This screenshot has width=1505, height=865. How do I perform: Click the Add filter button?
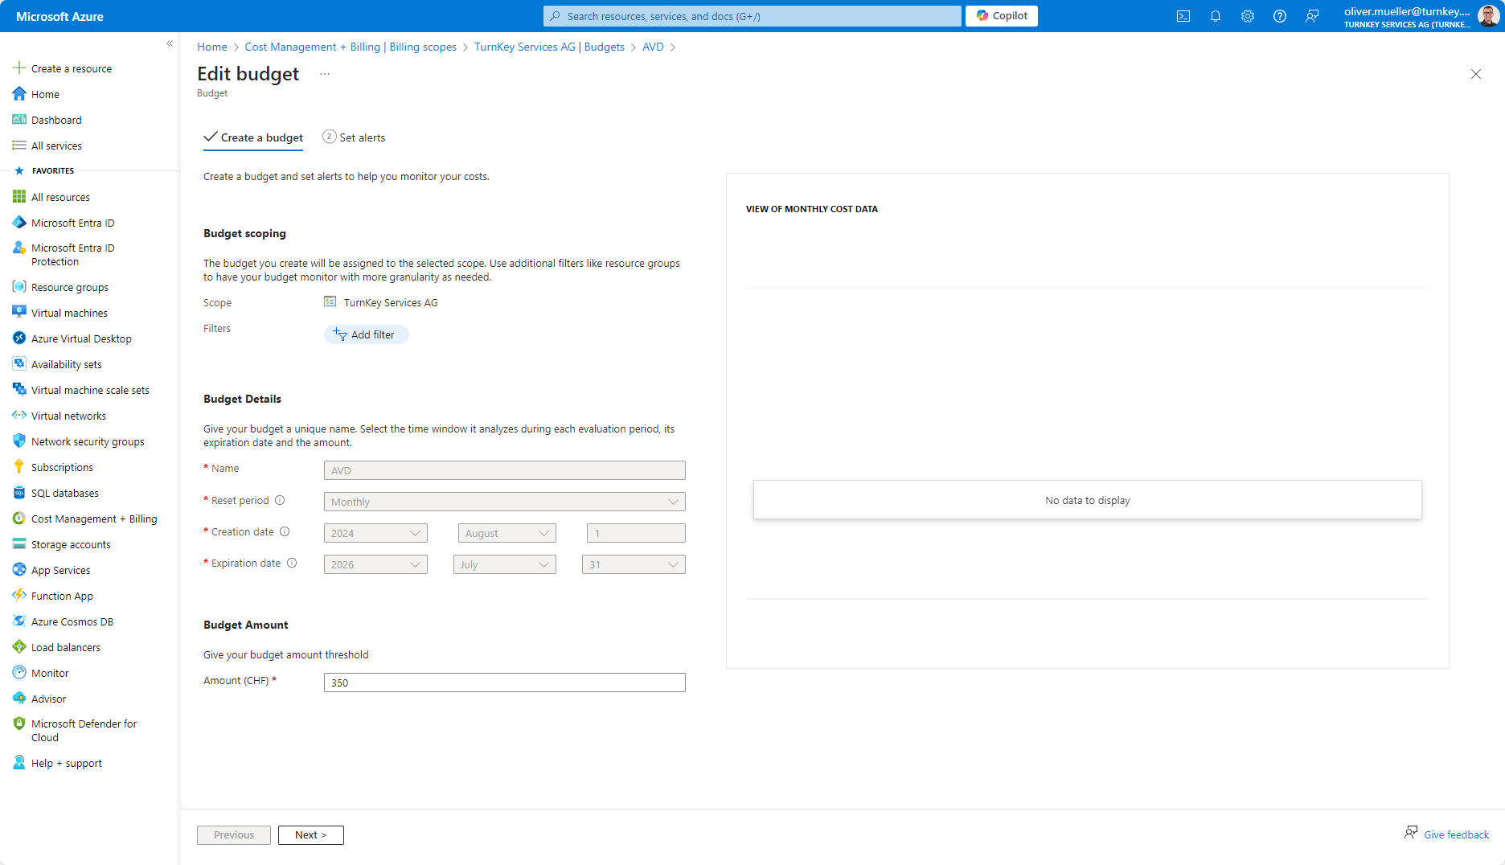(366, 334)
